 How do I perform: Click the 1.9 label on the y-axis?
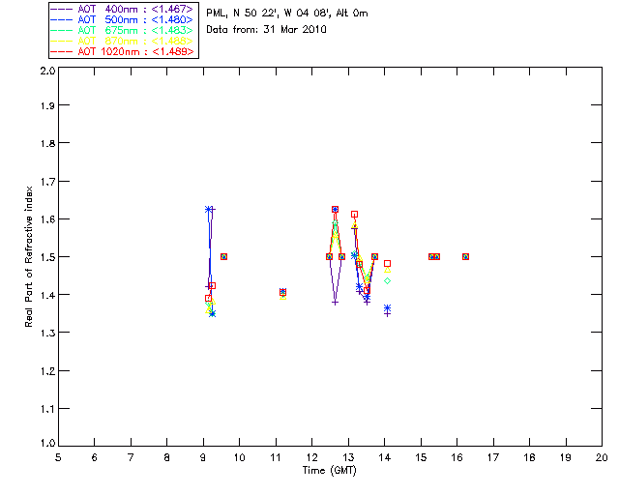(x=47, y=105)
